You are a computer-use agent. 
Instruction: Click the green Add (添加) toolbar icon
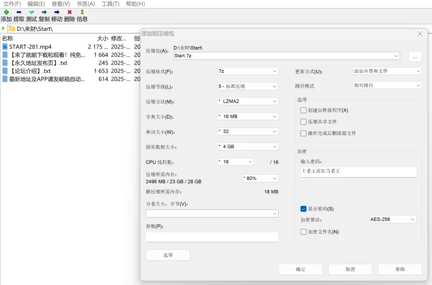pyautogui.click(x=6, y=12)
